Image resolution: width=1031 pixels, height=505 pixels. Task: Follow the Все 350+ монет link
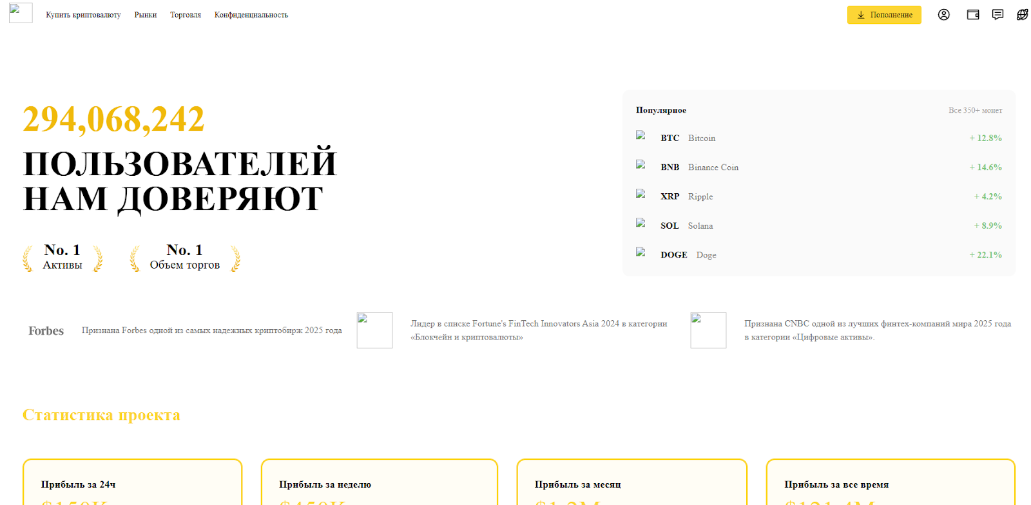point(975,110)
